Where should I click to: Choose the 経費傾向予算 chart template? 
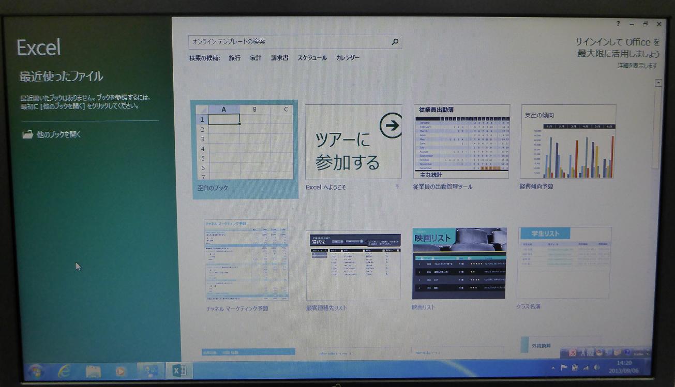coord(568,142)
